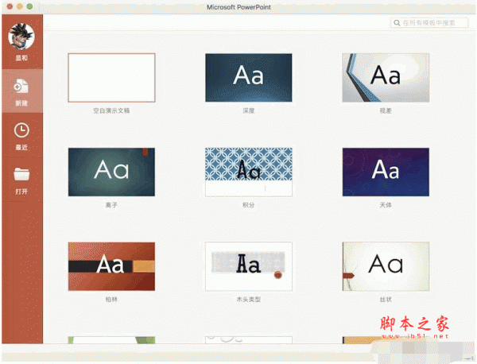Choose the 积分 (Integral) patterned template

(x=248, y=171)
